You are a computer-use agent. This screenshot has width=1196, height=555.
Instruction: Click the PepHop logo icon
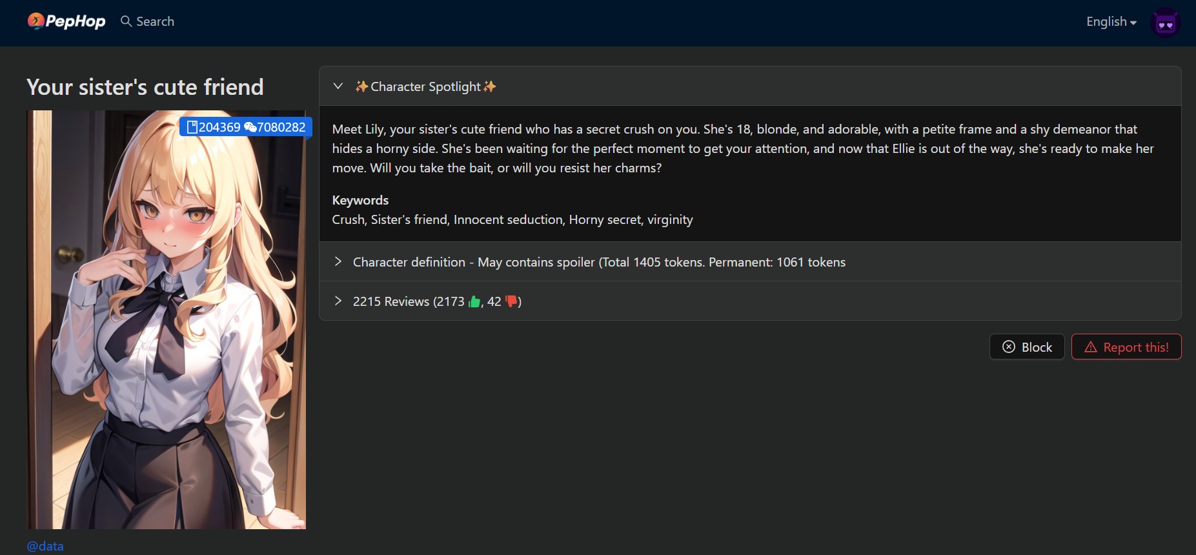35,21
